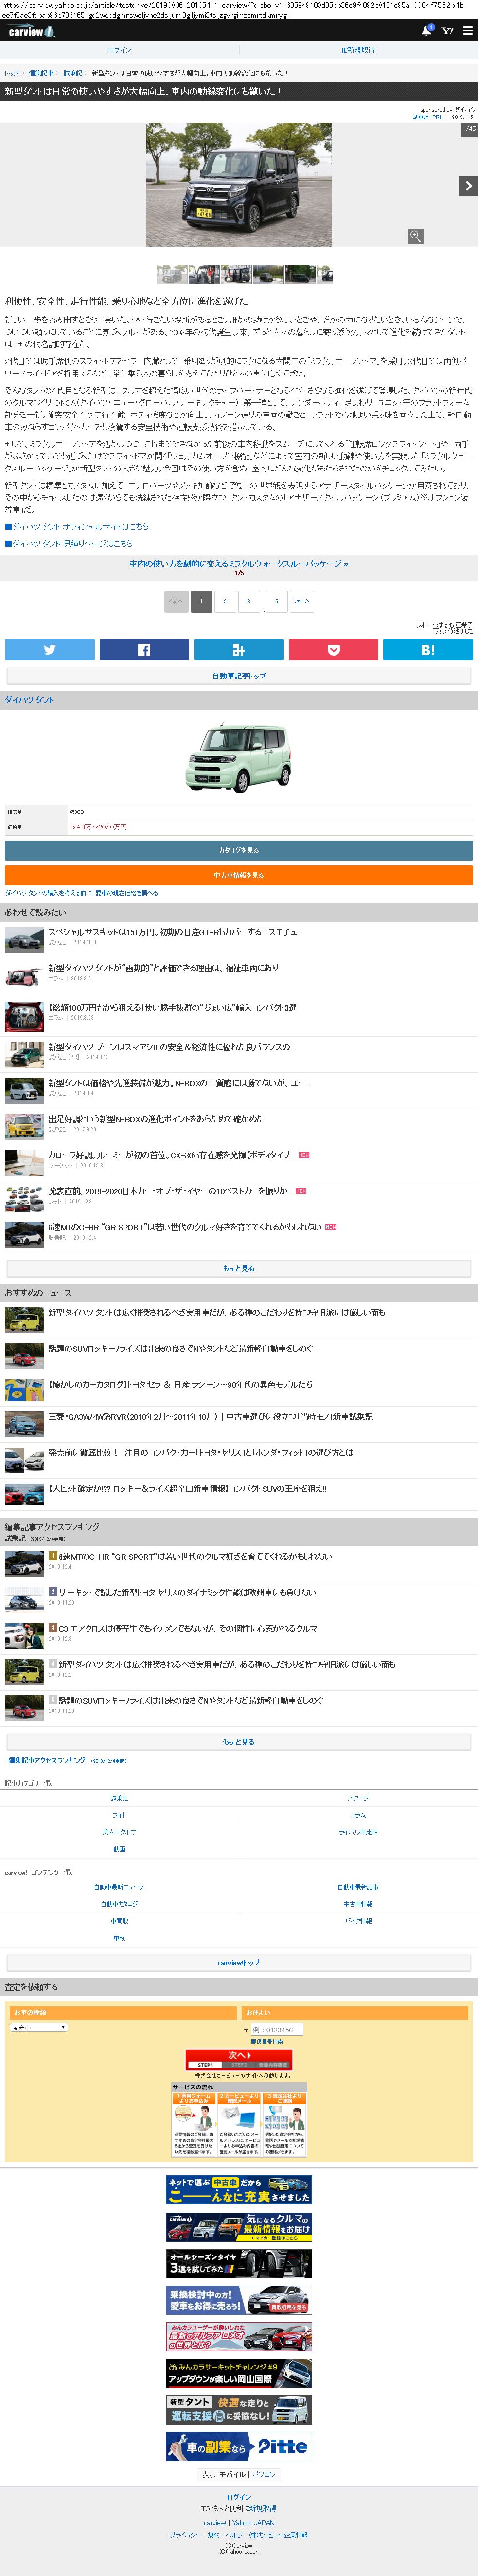Share article on Twitter
This screenshot has width=478, height=2576.
pyautogui.click(x=49, y=649)
